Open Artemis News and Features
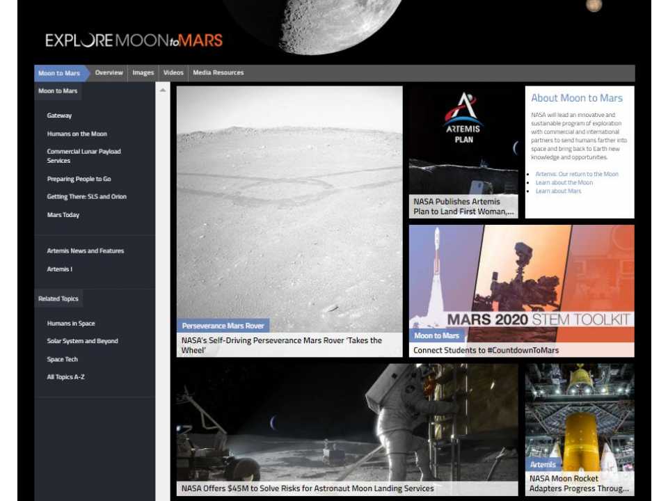 point(85,250)
